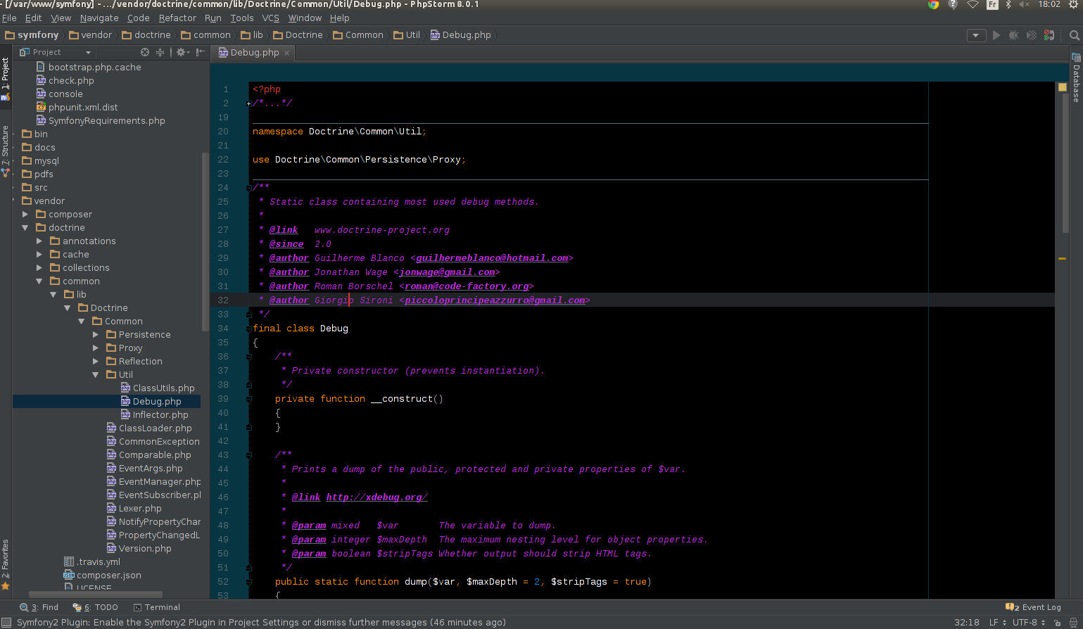
Task: Click the Run play icon in toolbar
Action: (996, 35)
